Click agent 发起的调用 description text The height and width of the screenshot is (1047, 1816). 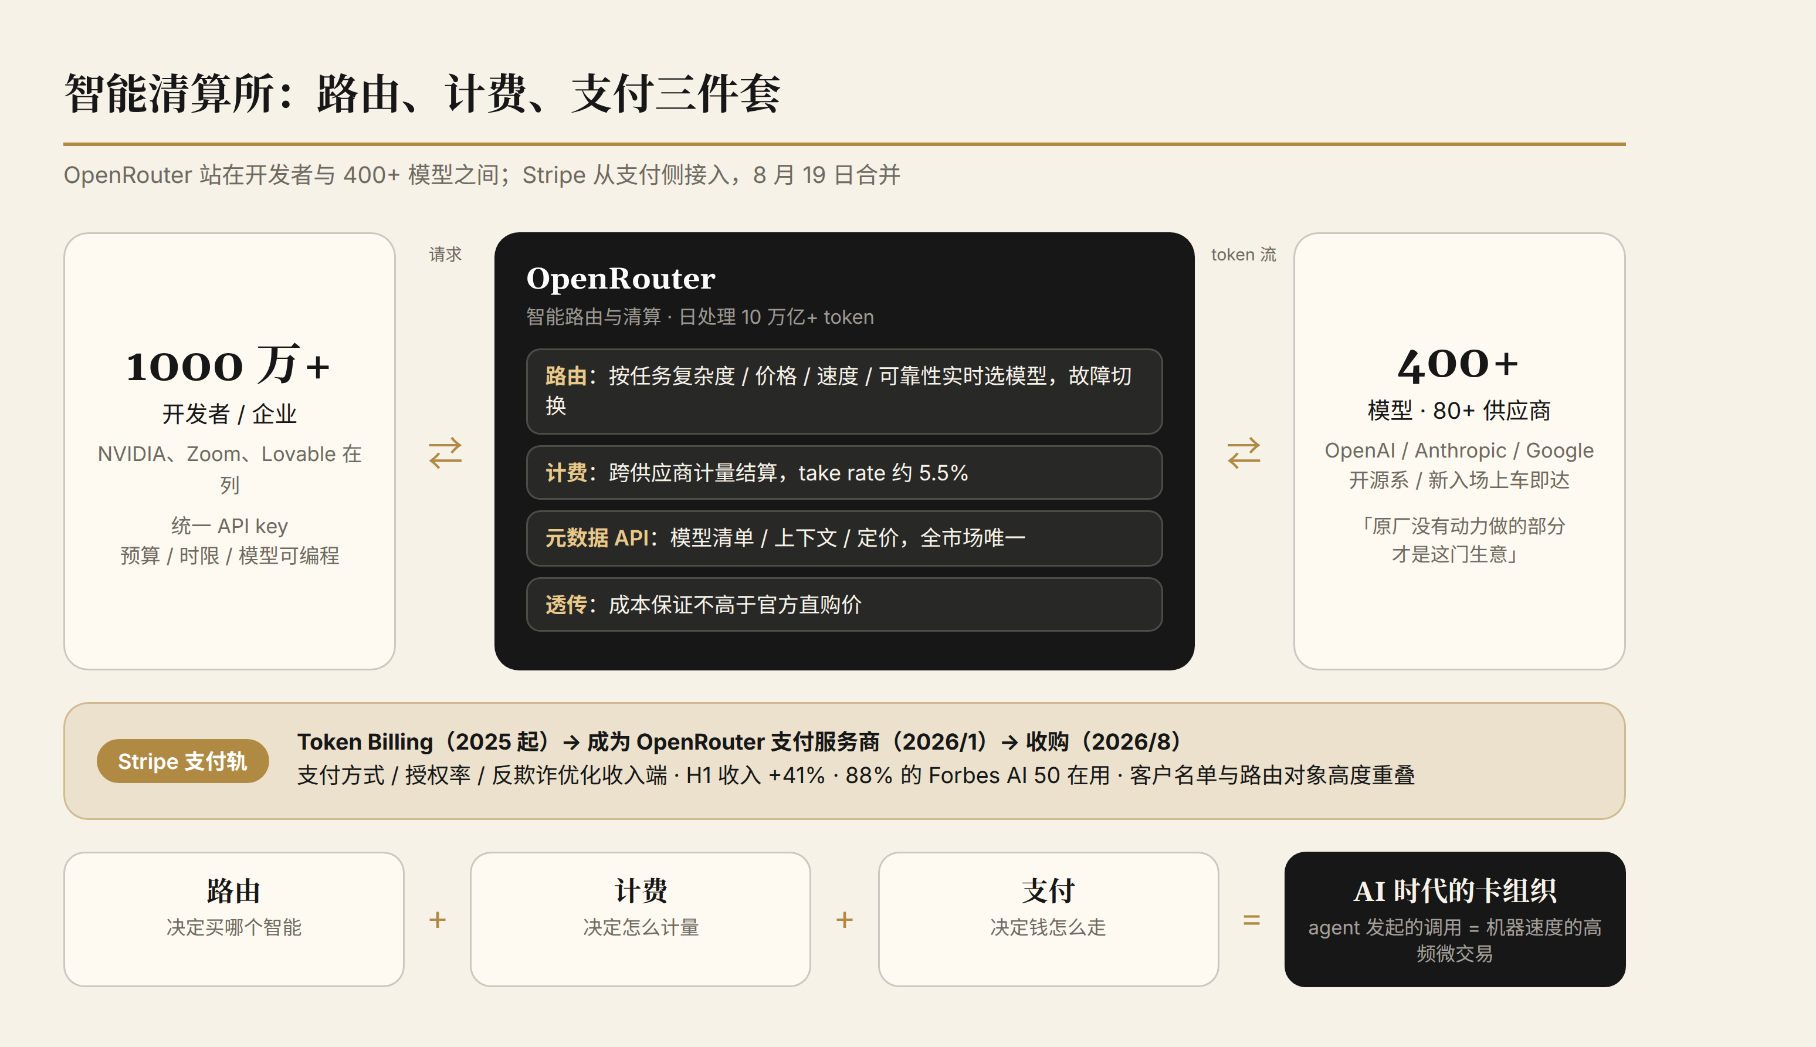click(1455, 940)
